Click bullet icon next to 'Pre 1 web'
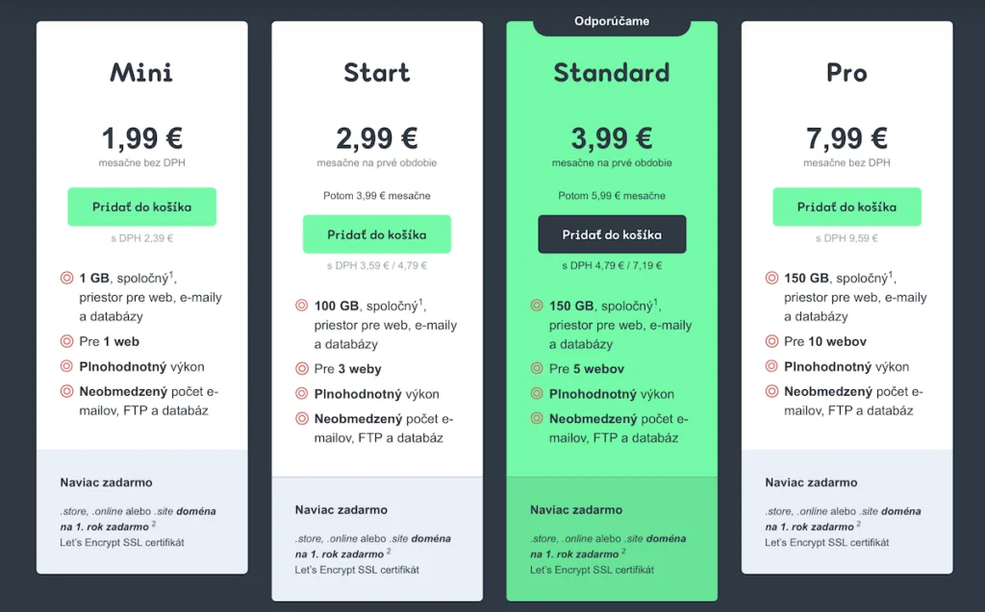This screenshot has width=985, height=612. click(x=66, y=341)
